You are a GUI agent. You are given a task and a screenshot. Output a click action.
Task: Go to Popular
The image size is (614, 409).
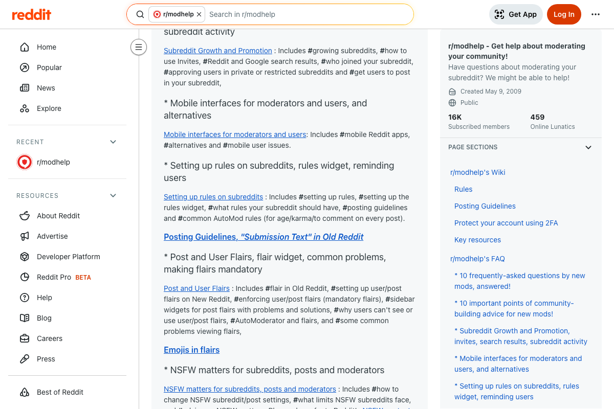tap(67, 67)
